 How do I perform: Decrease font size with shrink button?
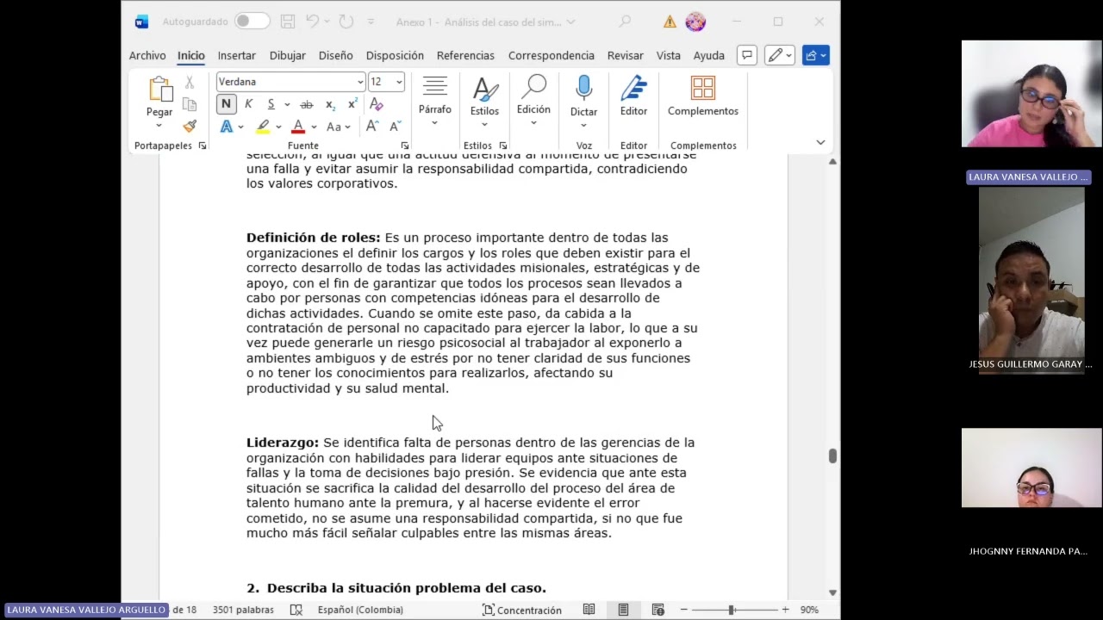(396, 127)
